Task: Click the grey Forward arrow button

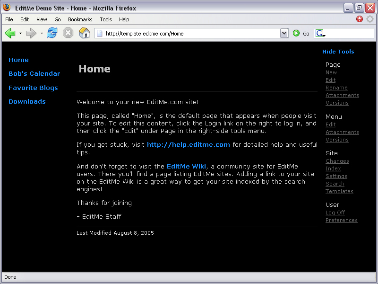Action: click(x=31, y=33)
